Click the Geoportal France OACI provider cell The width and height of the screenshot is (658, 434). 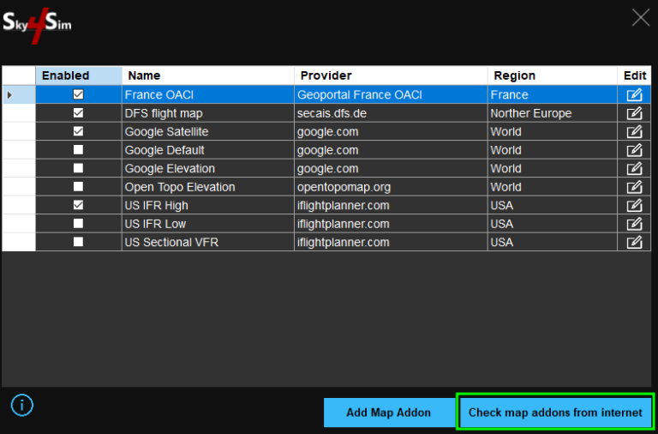click(x=391, y=95)
